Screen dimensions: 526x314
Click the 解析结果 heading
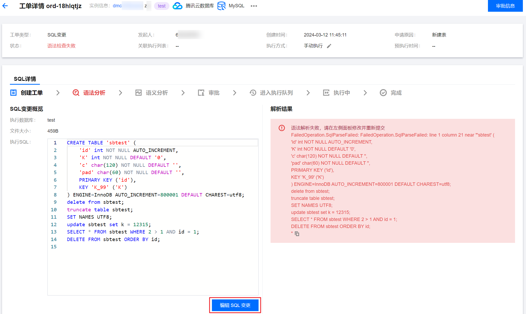pyautogui.click(x=282, y=109)
